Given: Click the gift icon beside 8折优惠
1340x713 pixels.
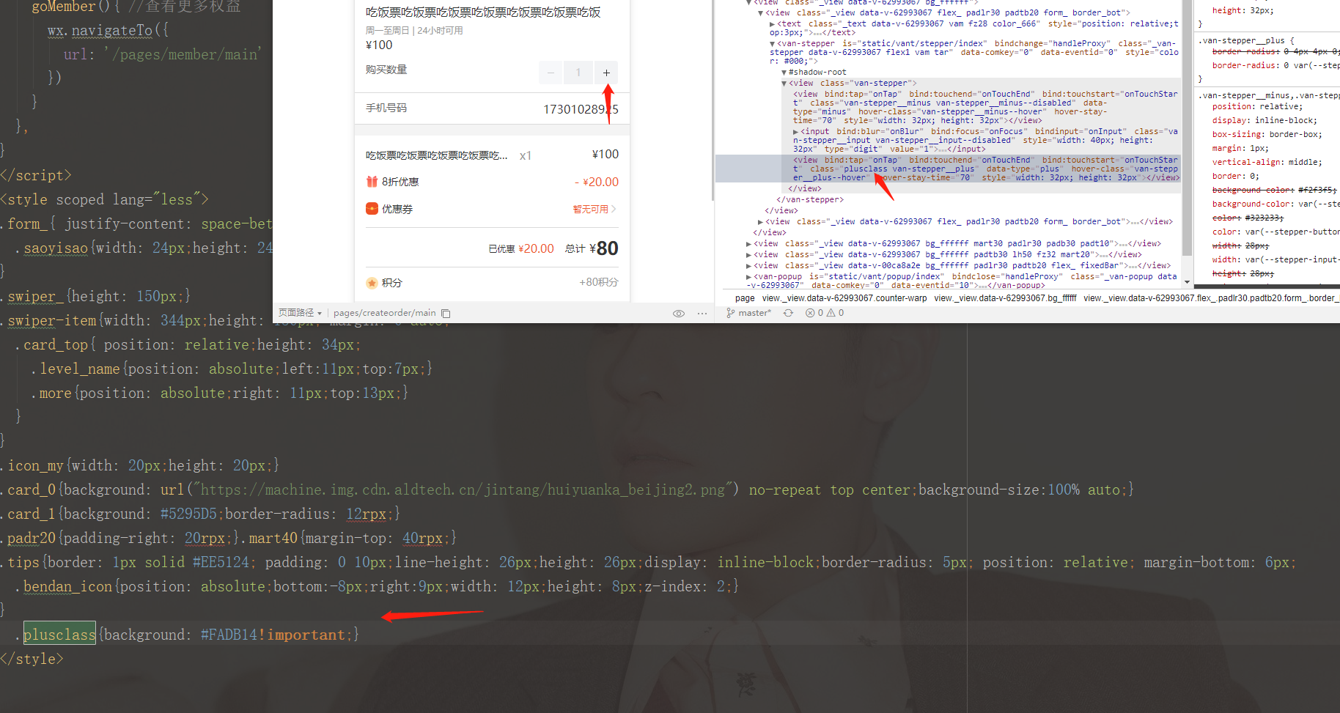Looking at the screenshot, I should click(372, 181).
